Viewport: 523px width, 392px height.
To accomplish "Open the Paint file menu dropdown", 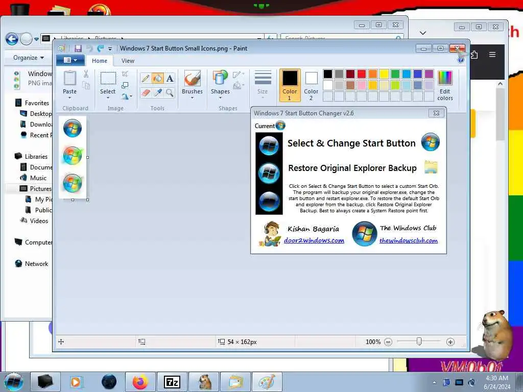I will pyautogui.click(x=70, y=60).
